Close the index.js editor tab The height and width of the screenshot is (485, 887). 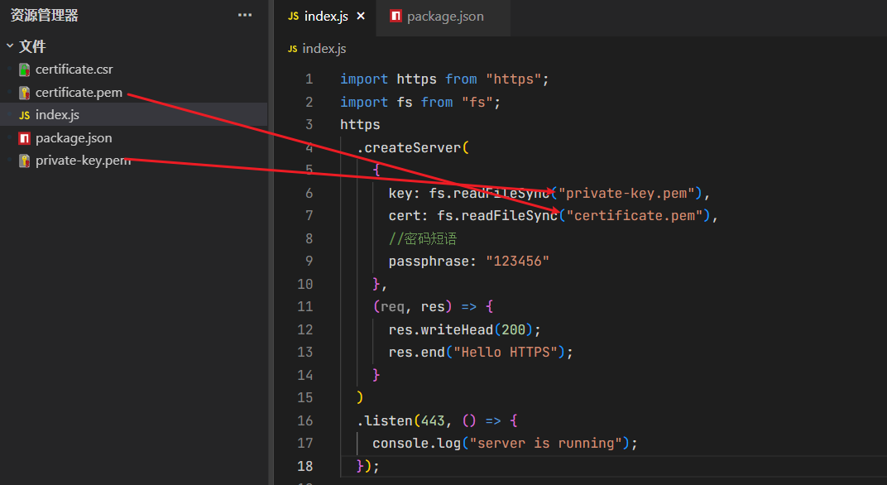click(361, 17)
